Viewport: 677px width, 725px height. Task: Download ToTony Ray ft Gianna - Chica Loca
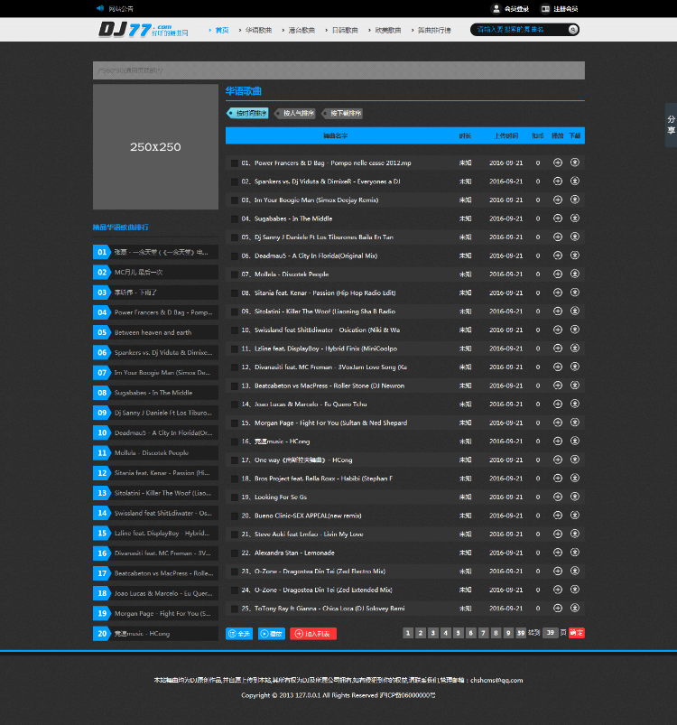tap(575, 609)
